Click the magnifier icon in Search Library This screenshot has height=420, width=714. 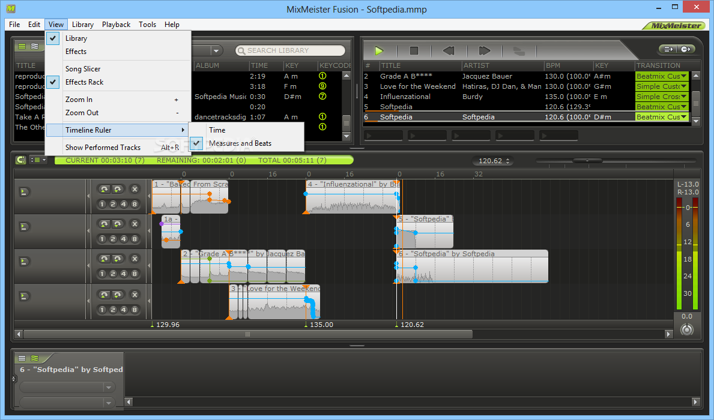(x=241, y=50)
